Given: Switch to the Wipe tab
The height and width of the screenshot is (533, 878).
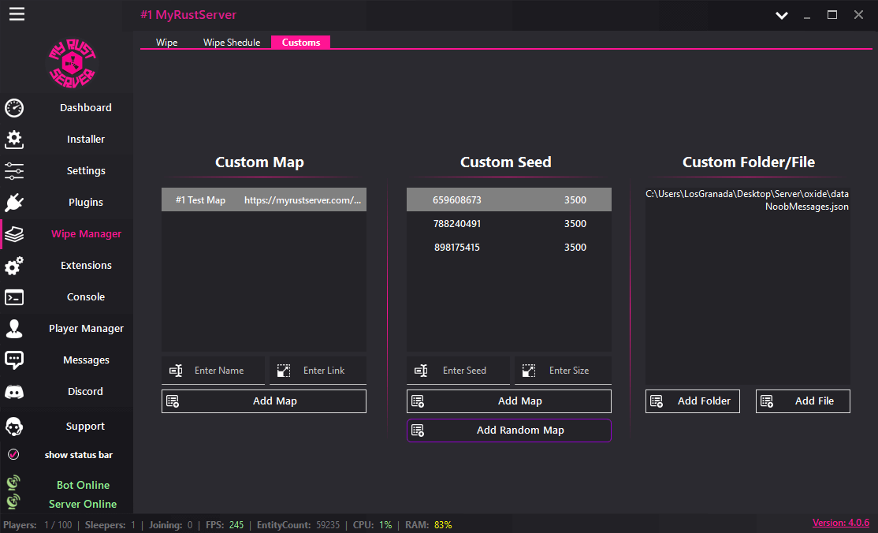Looking at the screenshot, I should click(x=166, y=43).
